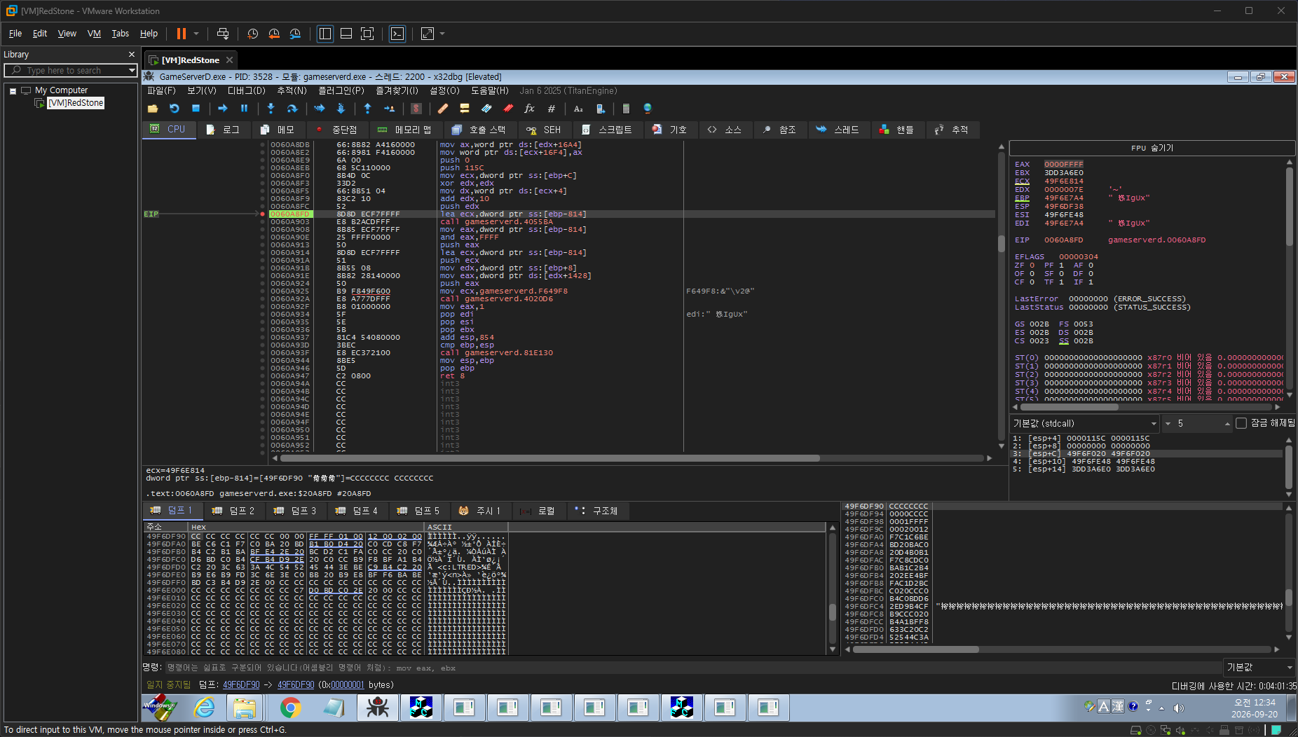This screenshot has width=1298, height=737.
Task: Open the calculator icon in x32dbg toolbar
Action: click(x=626, y=109)
